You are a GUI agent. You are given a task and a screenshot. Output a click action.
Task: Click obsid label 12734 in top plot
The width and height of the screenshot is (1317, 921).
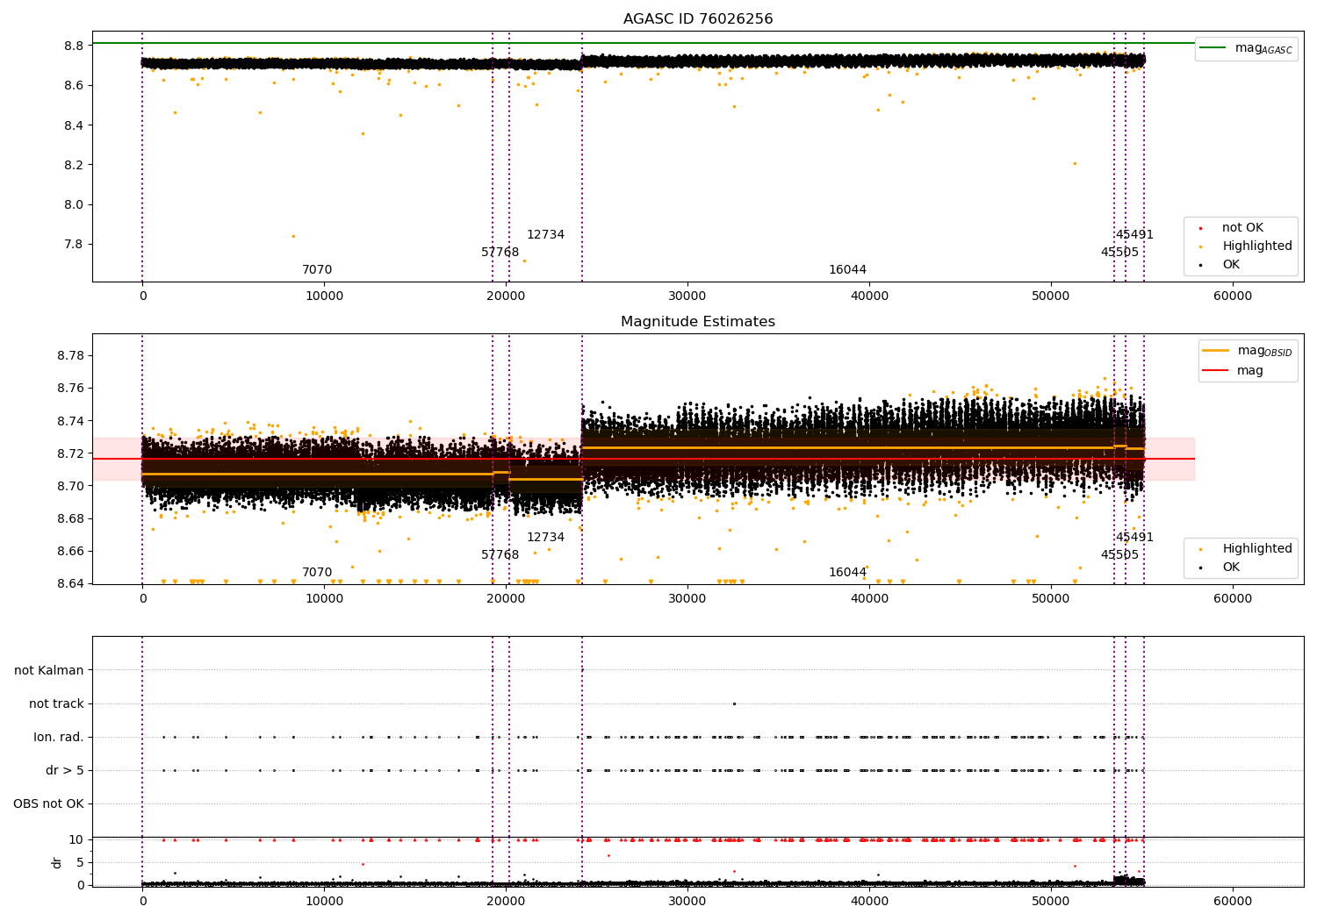[x=546, y=235]
